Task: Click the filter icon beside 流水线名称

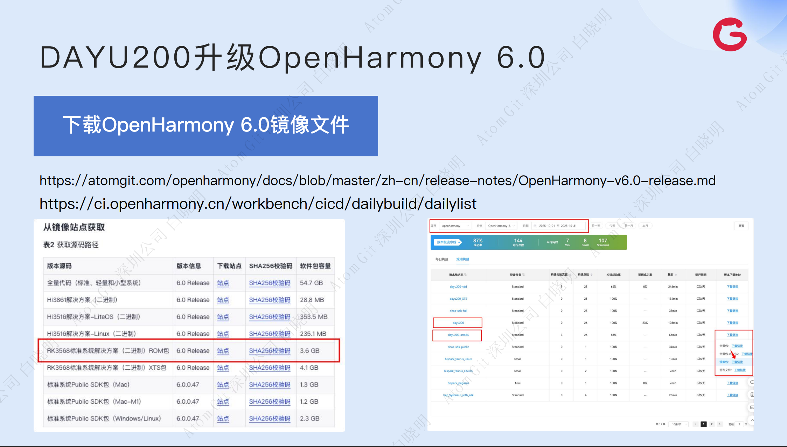Action: (x=465, y=275)
